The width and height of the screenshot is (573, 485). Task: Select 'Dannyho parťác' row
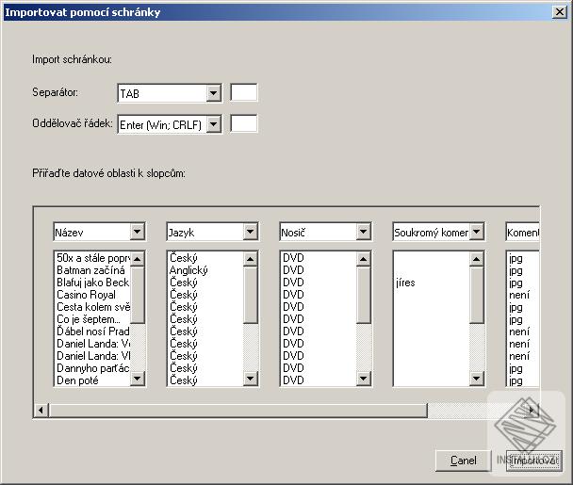coord(92,368)
